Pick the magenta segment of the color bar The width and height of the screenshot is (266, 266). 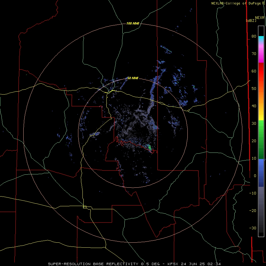tap(261, 56)
